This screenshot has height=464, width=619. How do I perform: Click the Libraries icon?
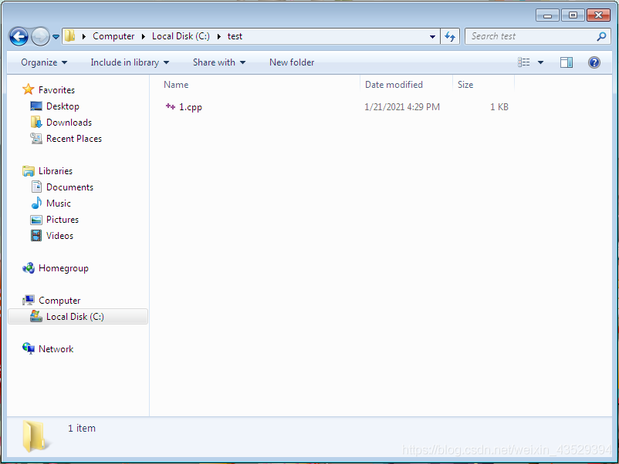tap(29, 170)
